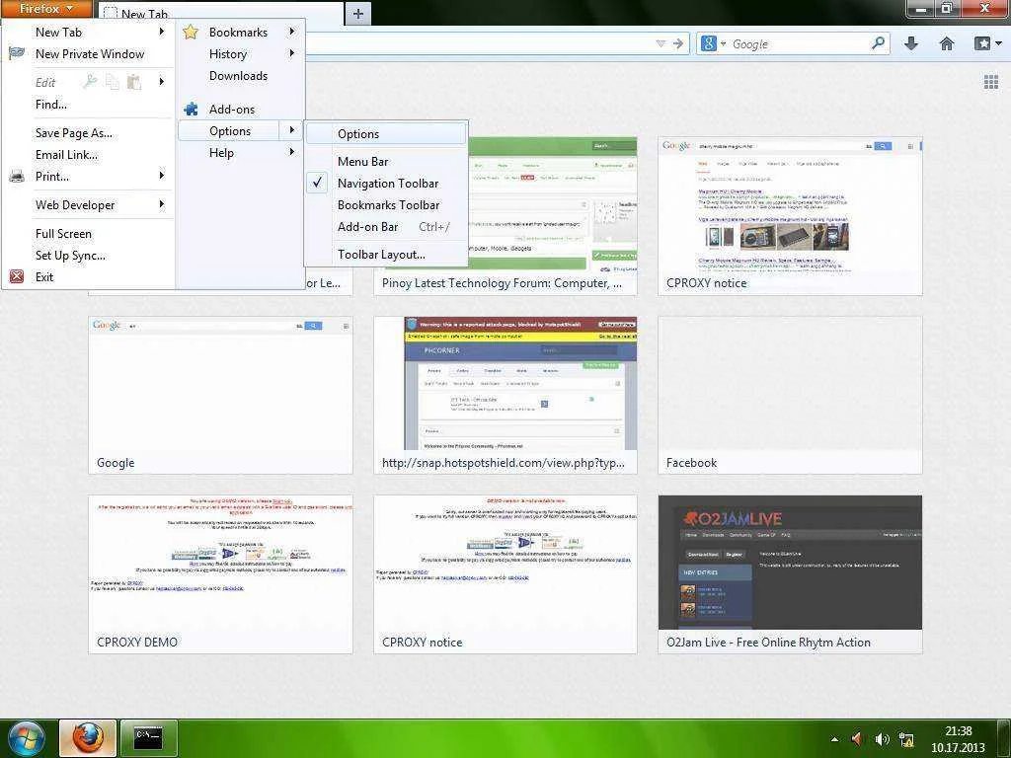Open the address bar history dropdown arrow
Image resolution: width=1011 pixels, height=758 pixels.
point(661,43)
